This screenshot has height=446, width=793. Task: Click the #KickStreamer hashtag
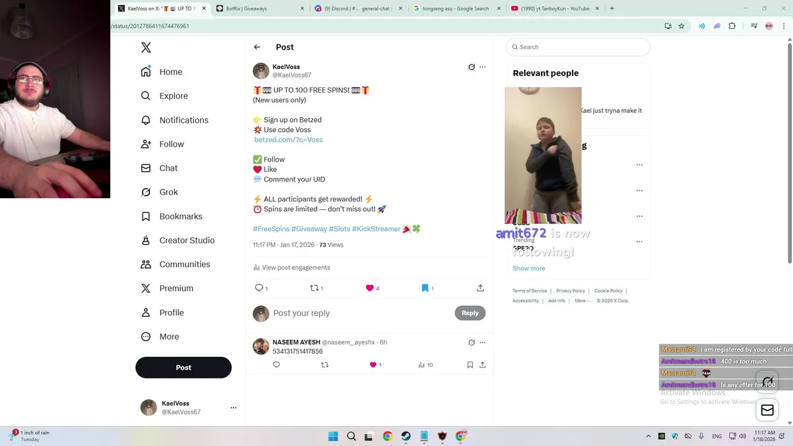(x=376, y=229)
